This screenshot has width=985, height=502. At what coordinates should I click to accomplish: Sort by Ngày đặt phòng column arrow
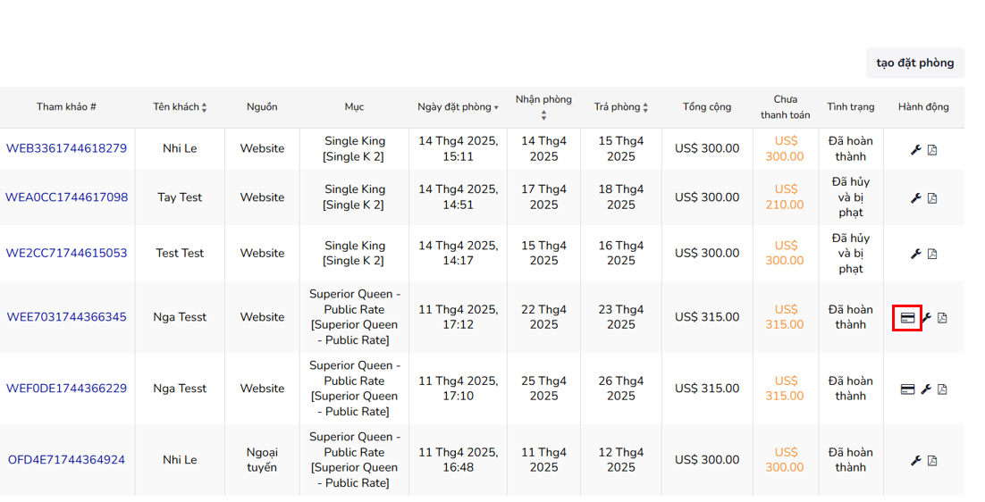coord(496,108)
